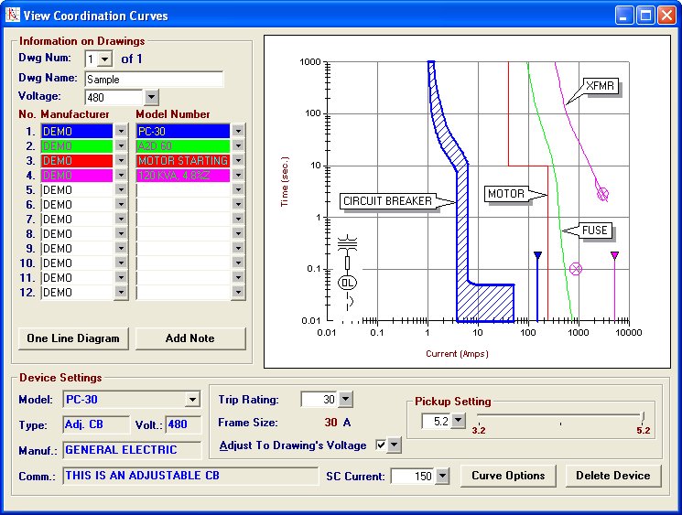Image resolution: width=682 pixels, height=515 pixels.
Task: Open Curve Options
Action: (508, 476)
